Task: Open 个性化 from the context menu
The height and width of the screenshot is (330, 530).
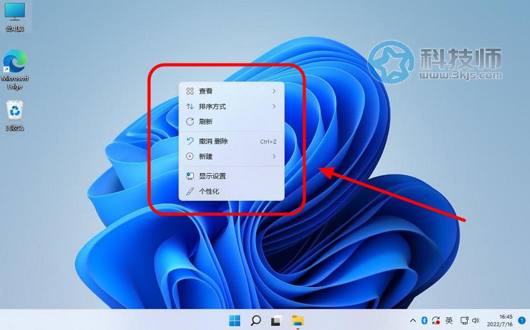Action: [231, 191]
